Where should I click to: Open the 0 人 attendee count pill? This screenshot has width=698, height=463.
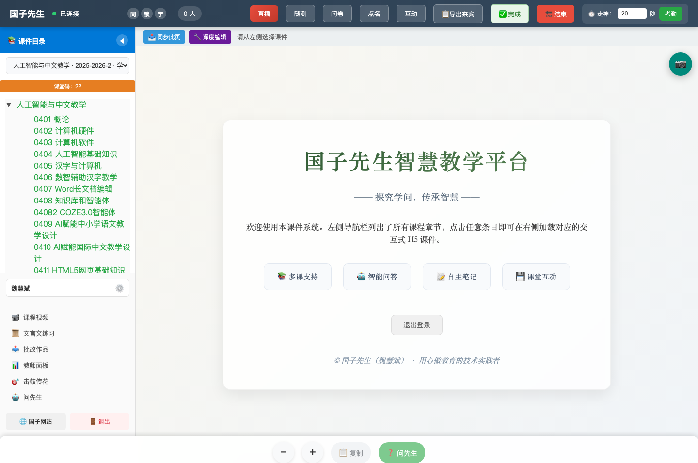click(x=190, y=14)
